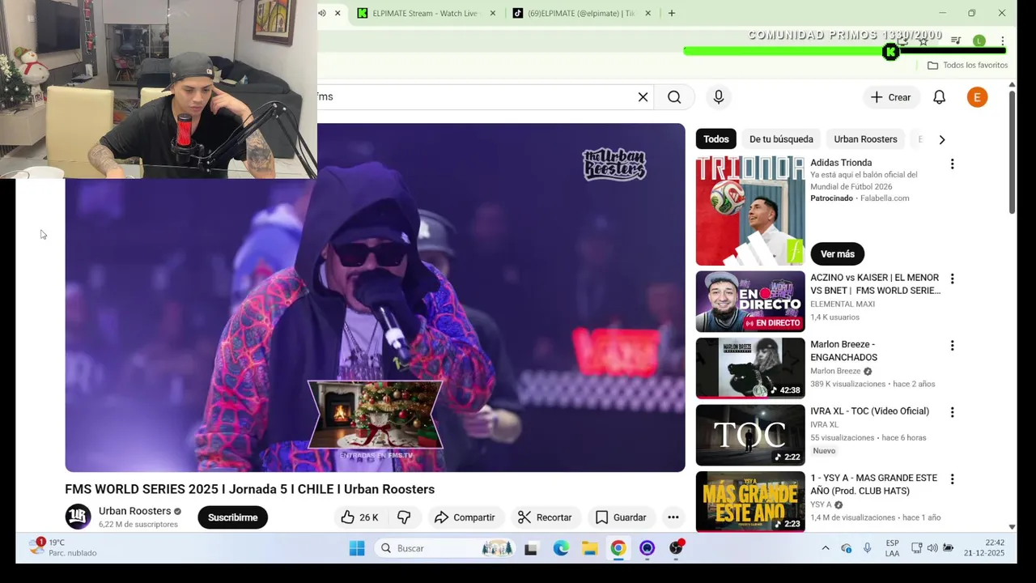This screenshot has height=583, width=1036.
Task: Show hidden system tray icons
Action: pyautogui.click(x=825, y=548)
